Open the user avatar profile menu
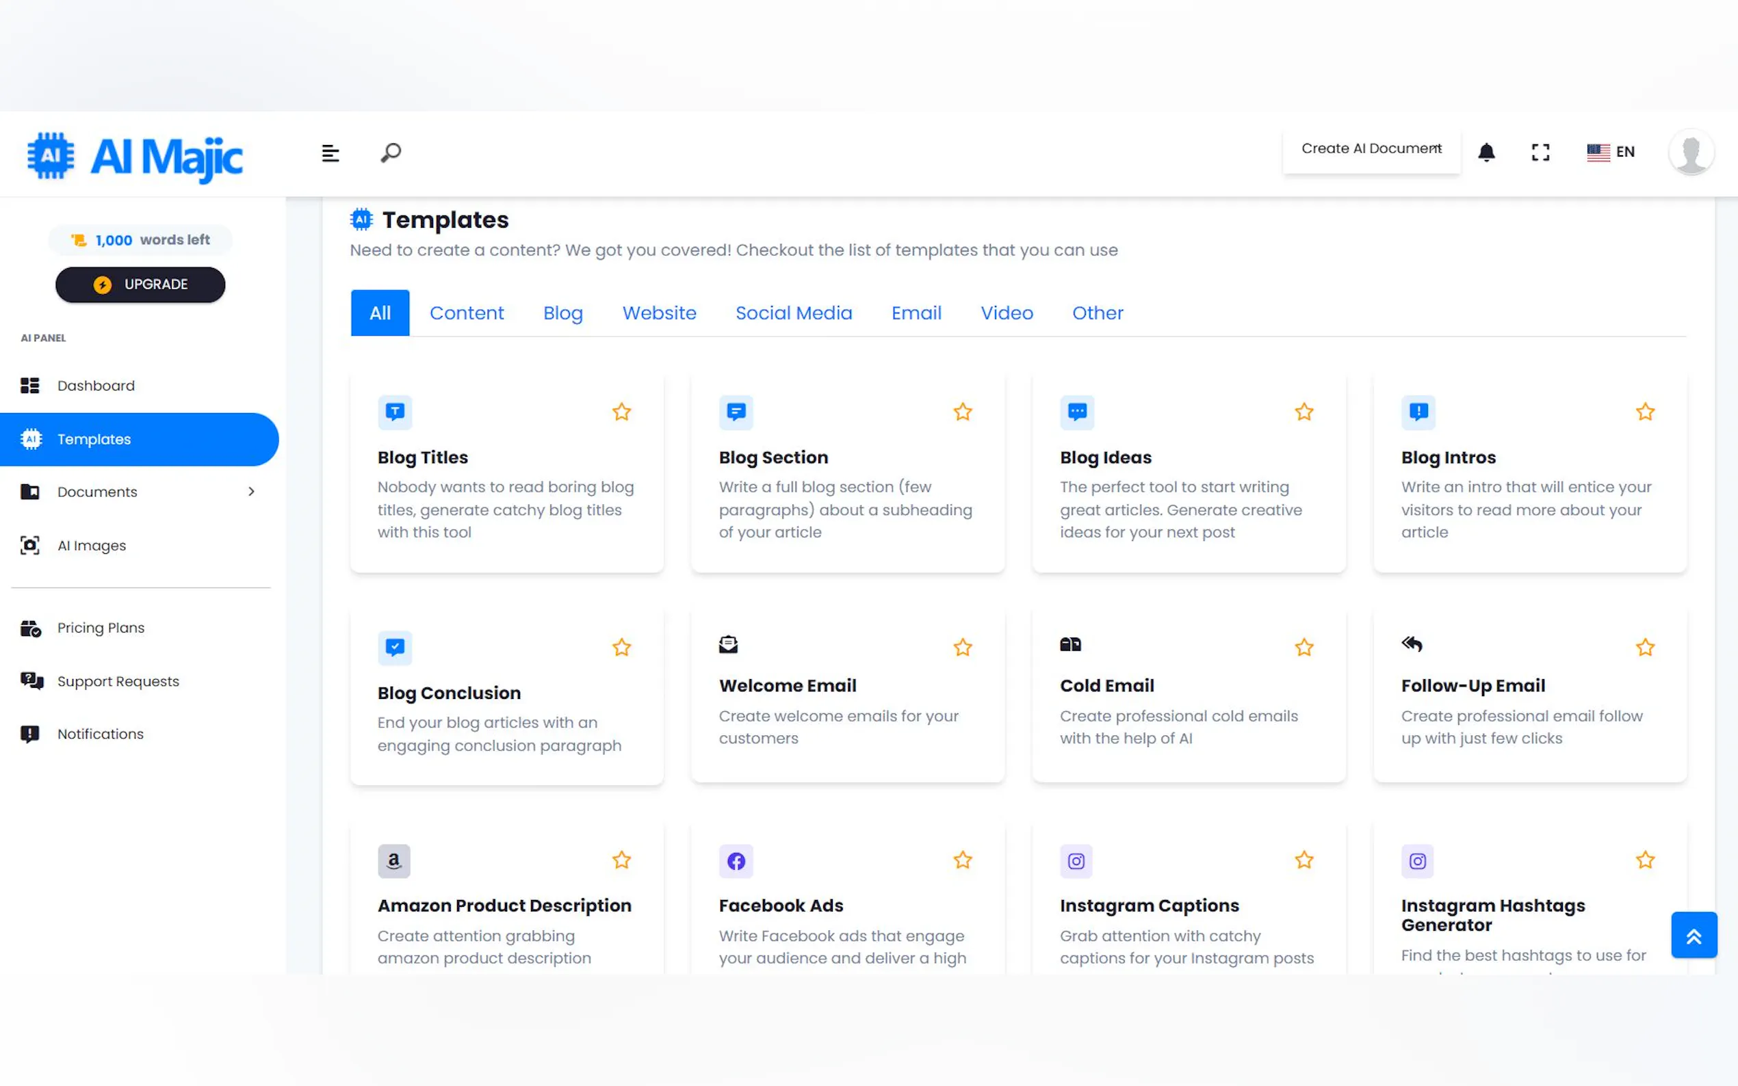The height and width of the screenshot is (1086, 1738). (x=1691, y=152)
